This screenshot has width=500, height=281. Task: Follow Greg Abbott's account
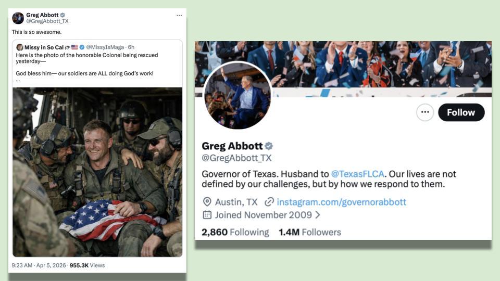click(461, 112)
